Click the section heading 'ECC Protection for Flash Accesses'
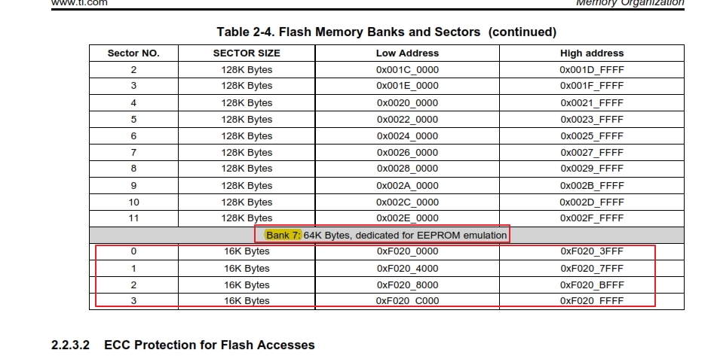714x356 pixels. click(x=209, y=345)
